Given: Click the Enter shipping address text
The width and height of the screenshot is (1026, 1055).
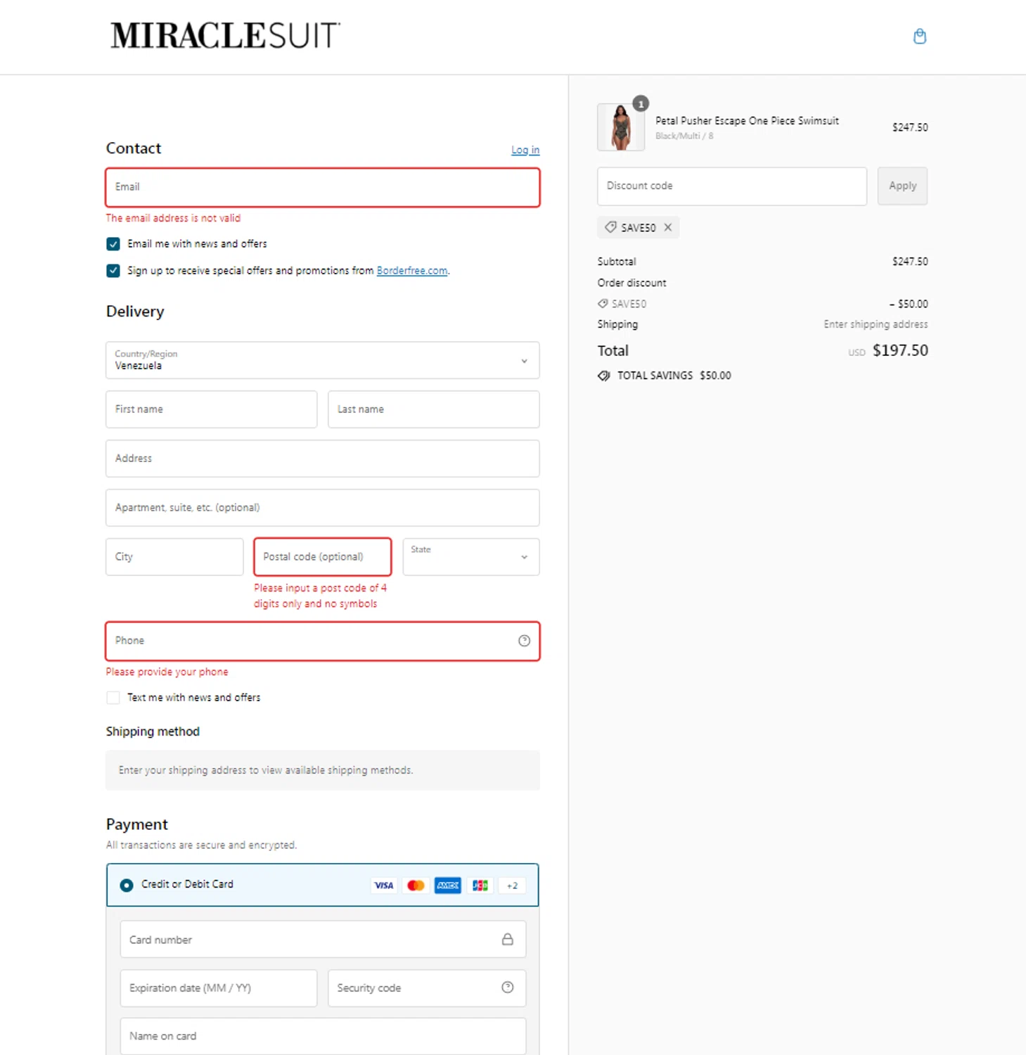Looking at the screenshot, I should click(876, 324).
